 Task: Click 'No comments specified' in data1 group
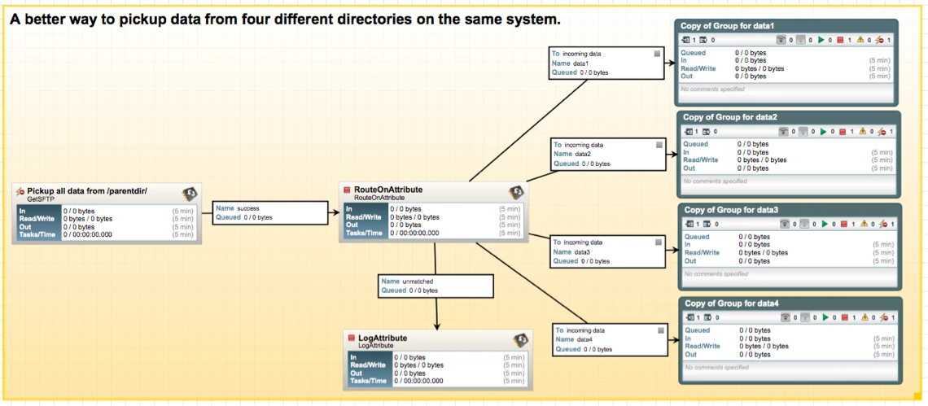[x=712, y=89]
